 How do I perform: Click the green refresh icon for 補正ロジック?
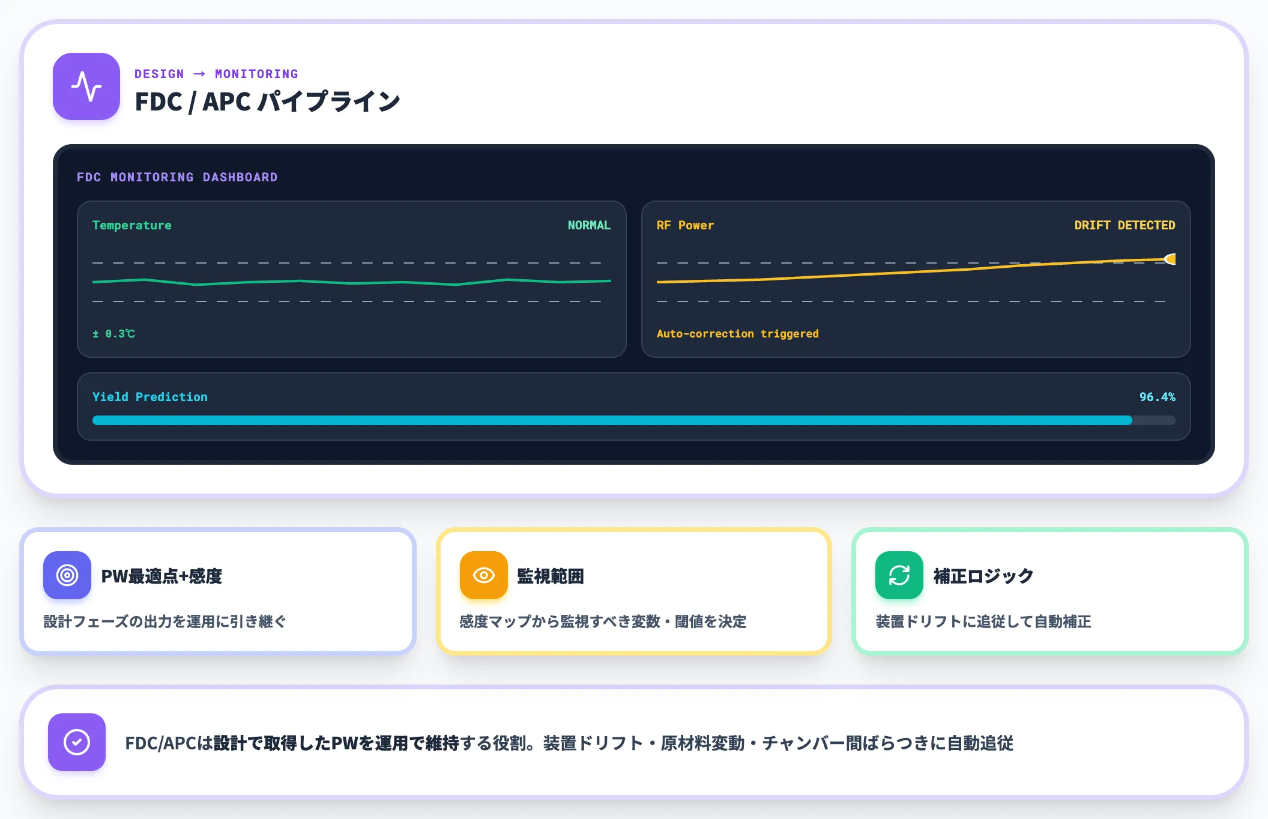coord(899,575)
